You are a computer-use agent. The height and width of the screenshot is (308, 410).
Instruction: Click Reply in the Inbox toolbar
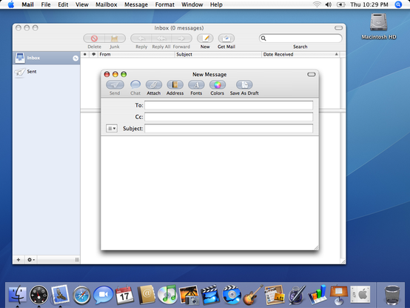point(141,38)
